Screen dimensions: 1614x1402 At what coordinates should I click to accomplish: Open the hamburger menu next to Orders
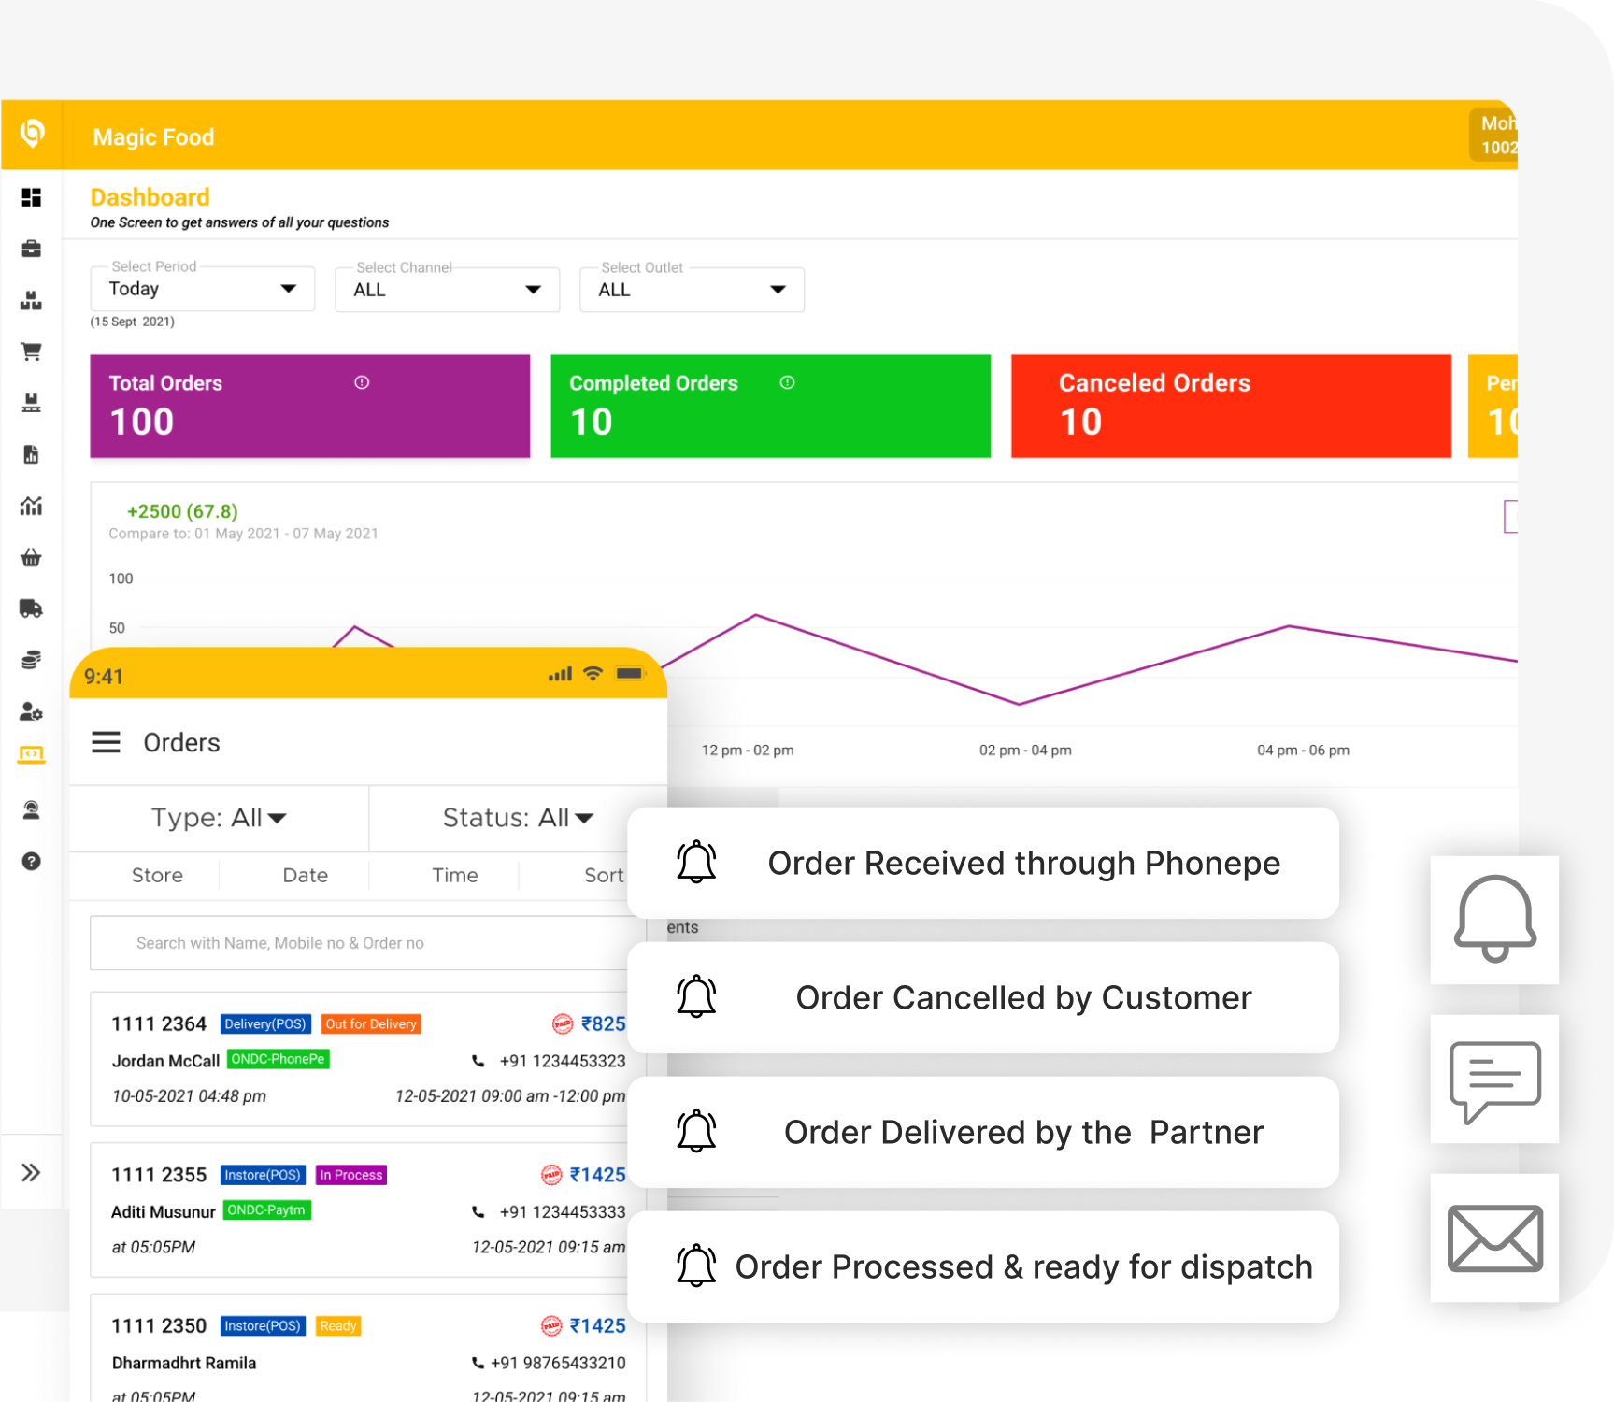(x=106, y=741)
